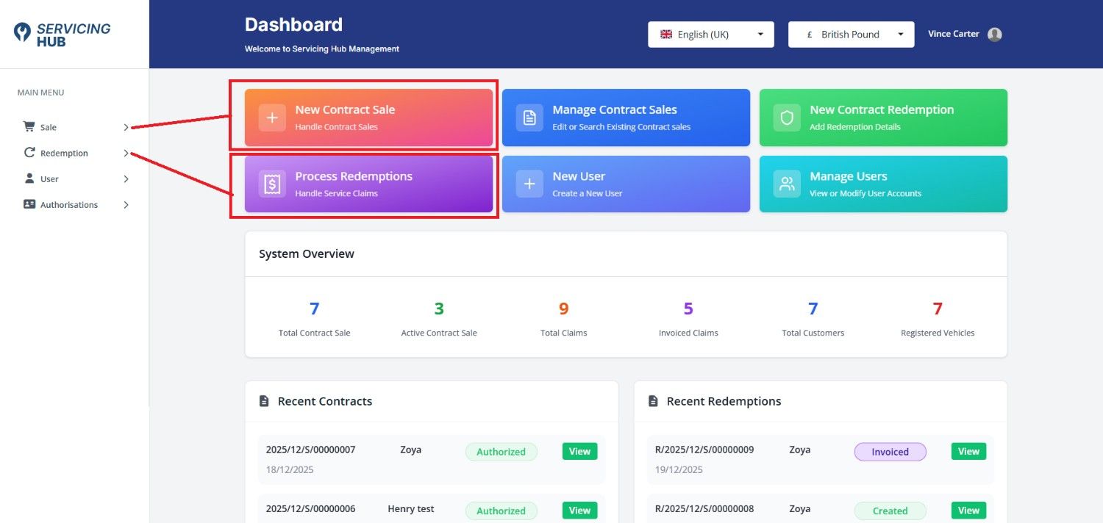Click the Authorisations ID card icon
The height and width of the screenshot is (523, 1103).
click(29, 204)
